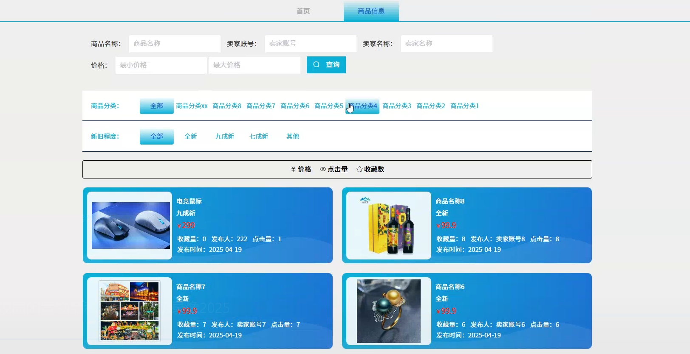Select 全部 in 新旧程度 filter
This screenshot has height=354, width=690.
tap(157, 137)
